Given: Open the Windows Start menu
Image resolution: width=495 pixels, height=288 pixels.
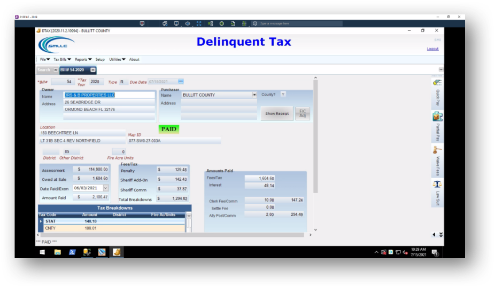Looking at the screenshot, I should 42,252.
